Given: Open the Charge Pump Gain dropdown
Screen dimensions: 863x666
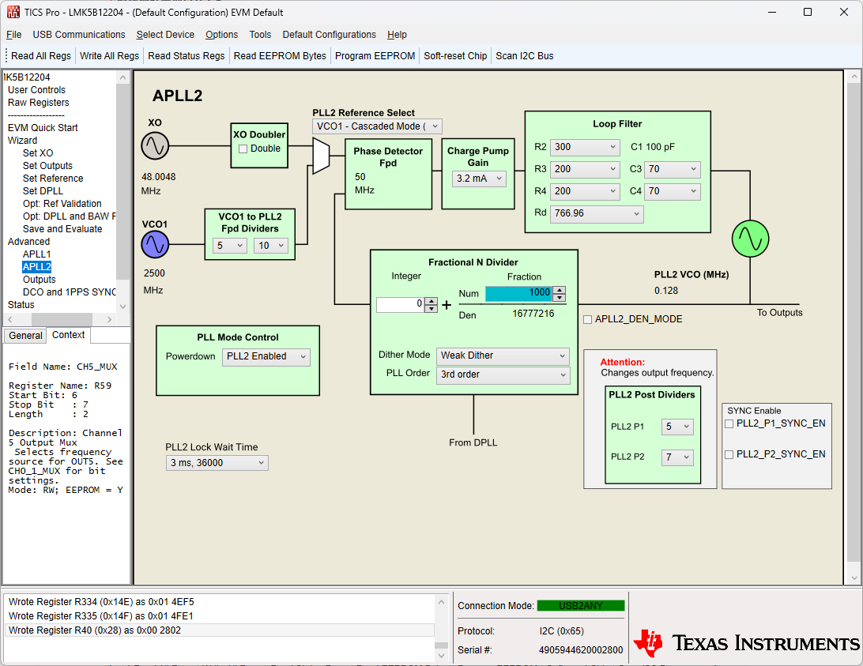Looking at the screenshot, I should [x=479, y=179].
